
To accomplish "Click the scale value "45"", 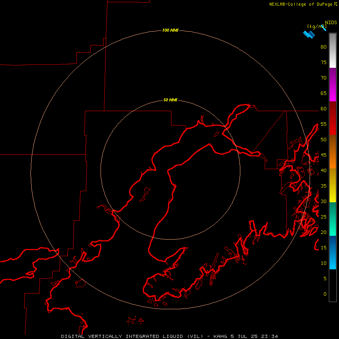I will (324, 155).
